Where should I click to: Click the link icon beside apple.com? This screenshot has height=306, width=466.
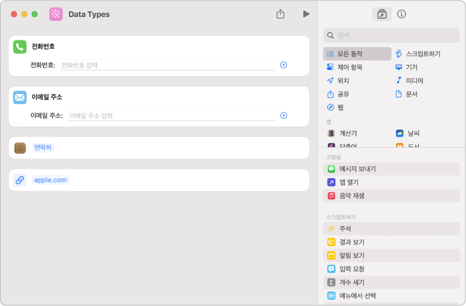point(20,180)
